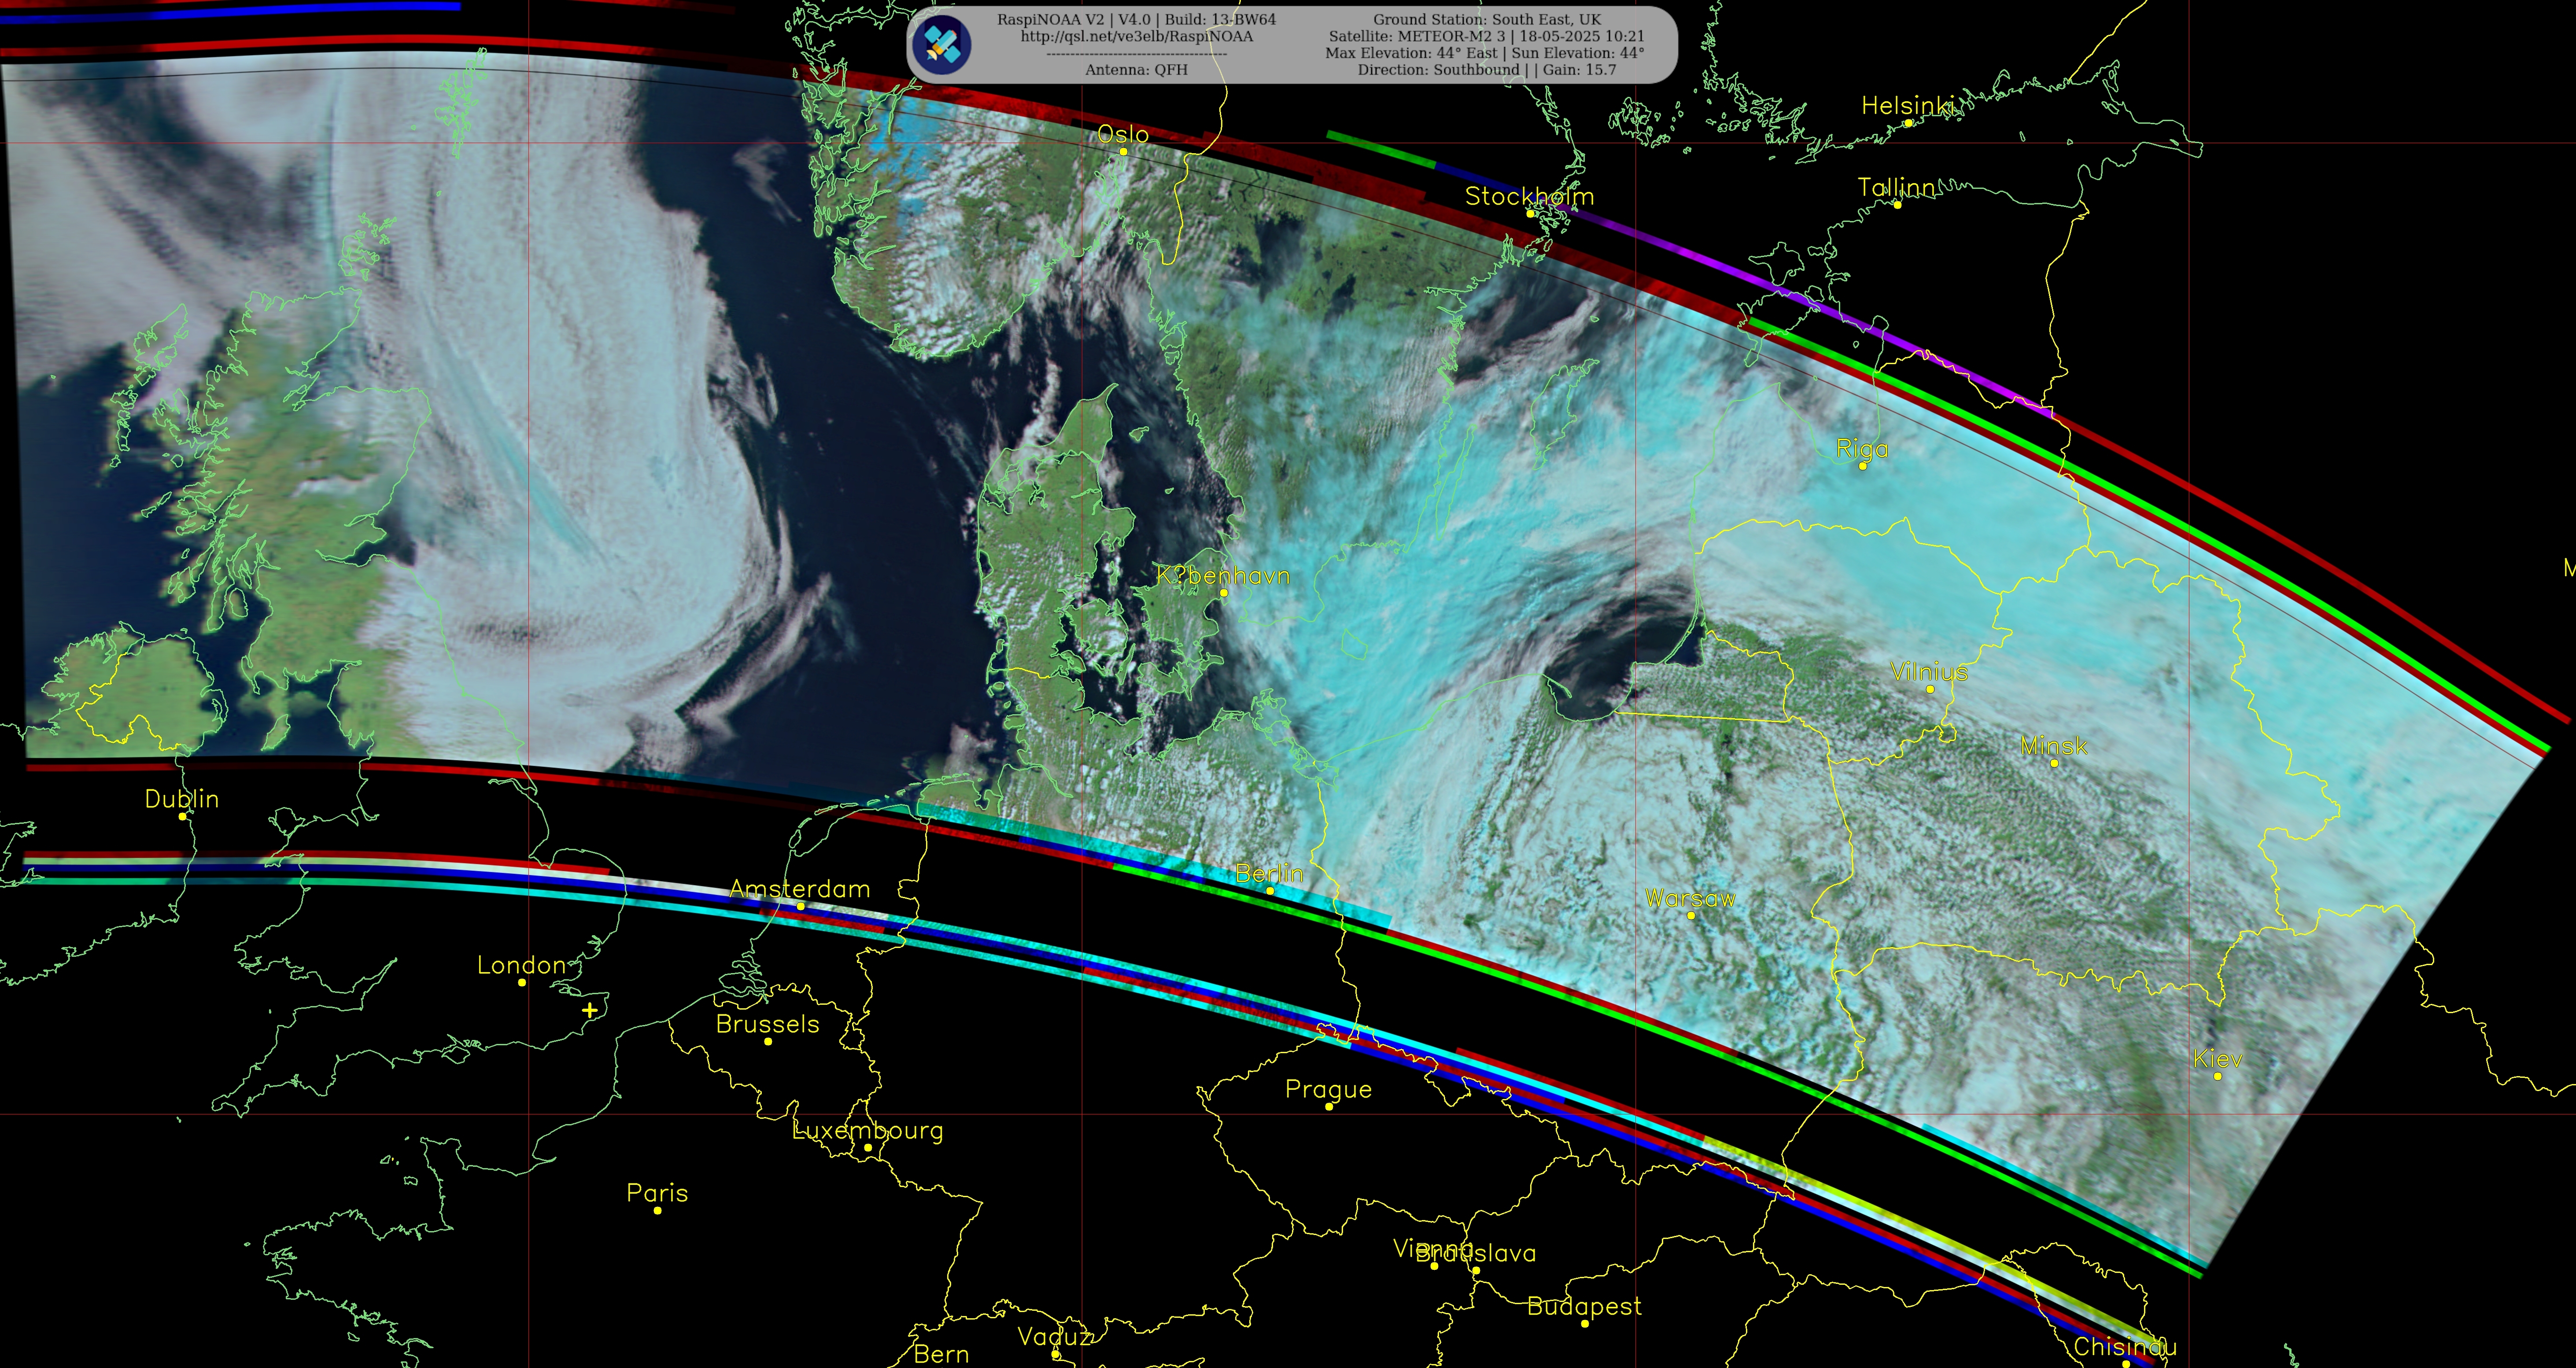Click the Minsk city label
The height and width of the screenshot is (1368, 2576).
pyautogui.click(x=2054, y=746)
